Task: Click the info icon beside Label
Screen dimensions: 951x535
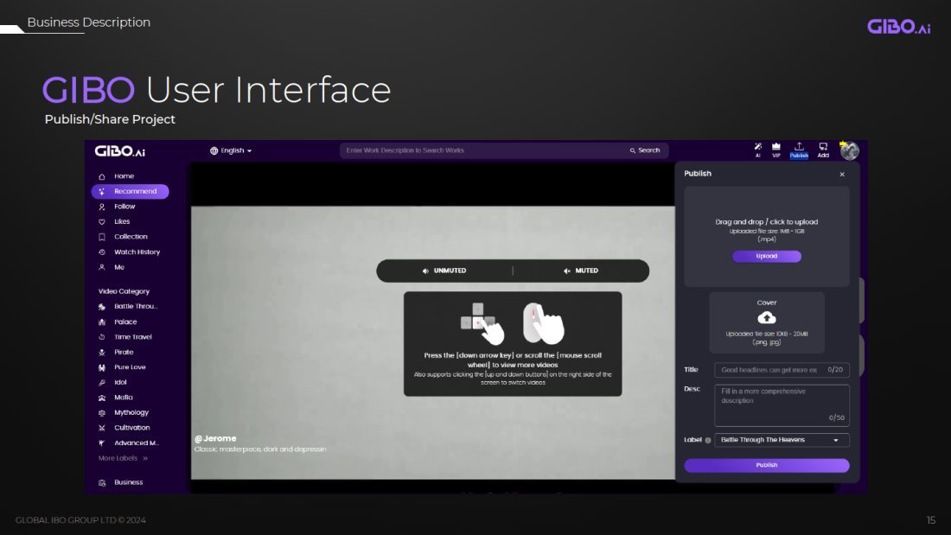Action: [x=708, y=441]
